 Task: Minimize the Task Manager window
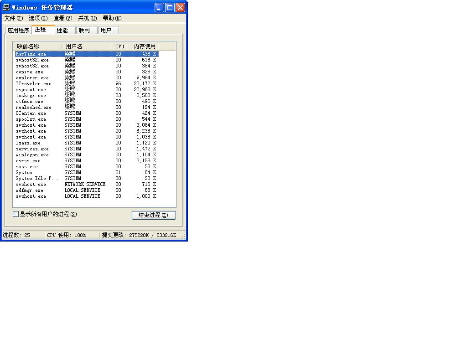pos(159,7)
